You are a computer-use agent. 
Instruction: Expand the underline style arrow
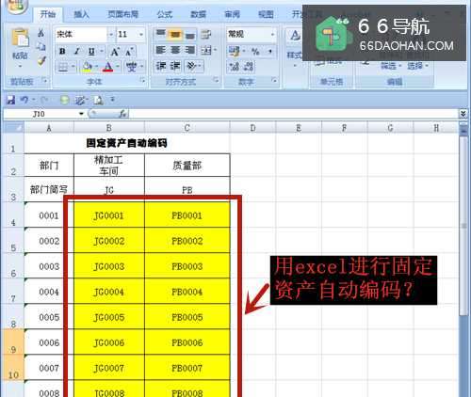click(x=102, y=51)
